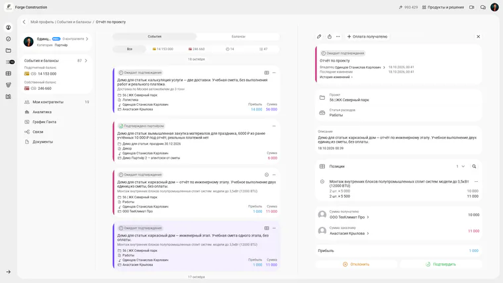Open more menu on вымышленная закупка card

pyautogui.click(x=274, y=126)
